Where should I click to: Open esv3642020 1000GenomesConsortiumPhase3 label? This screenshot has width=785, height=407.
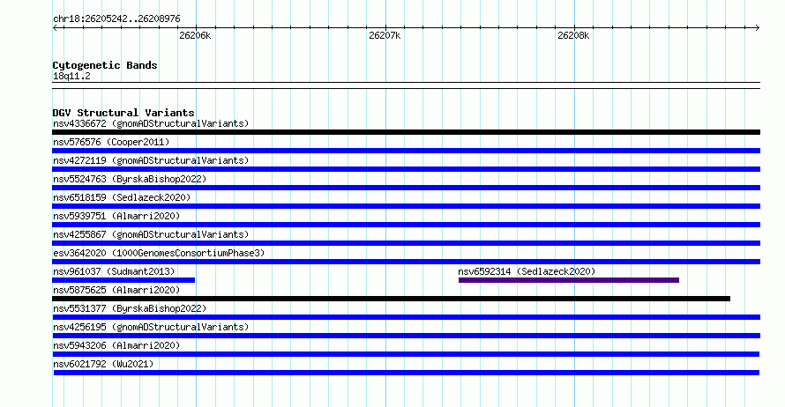pos(159,253)
